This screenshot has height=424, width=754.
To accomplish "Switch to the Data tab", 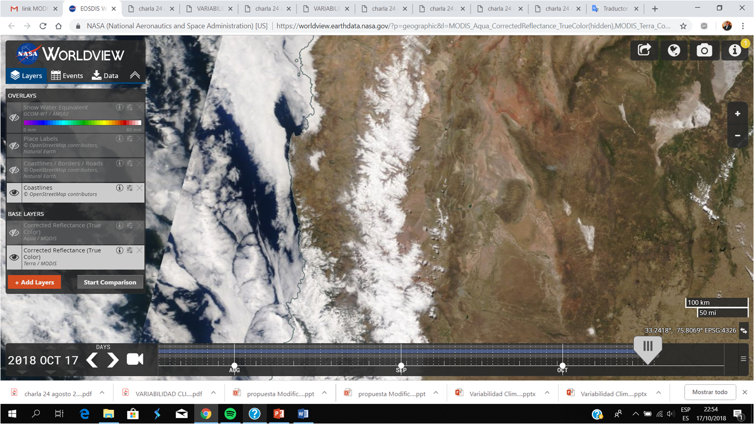I will (x=105, y=75).
